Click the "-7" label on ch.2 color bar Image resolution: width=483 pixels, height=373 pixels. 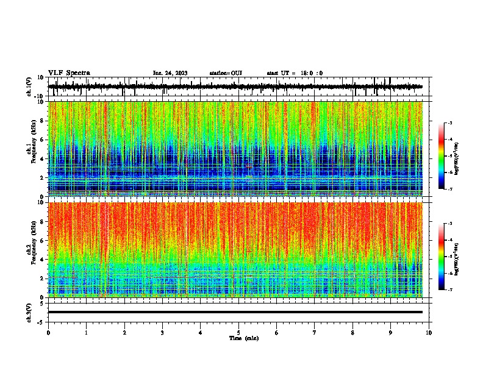pyautogui.click(x=449, y=290)
